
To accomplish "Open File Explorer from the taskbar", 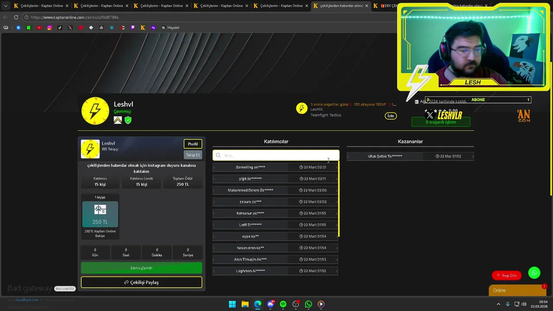I will click(x=245, y=304).
